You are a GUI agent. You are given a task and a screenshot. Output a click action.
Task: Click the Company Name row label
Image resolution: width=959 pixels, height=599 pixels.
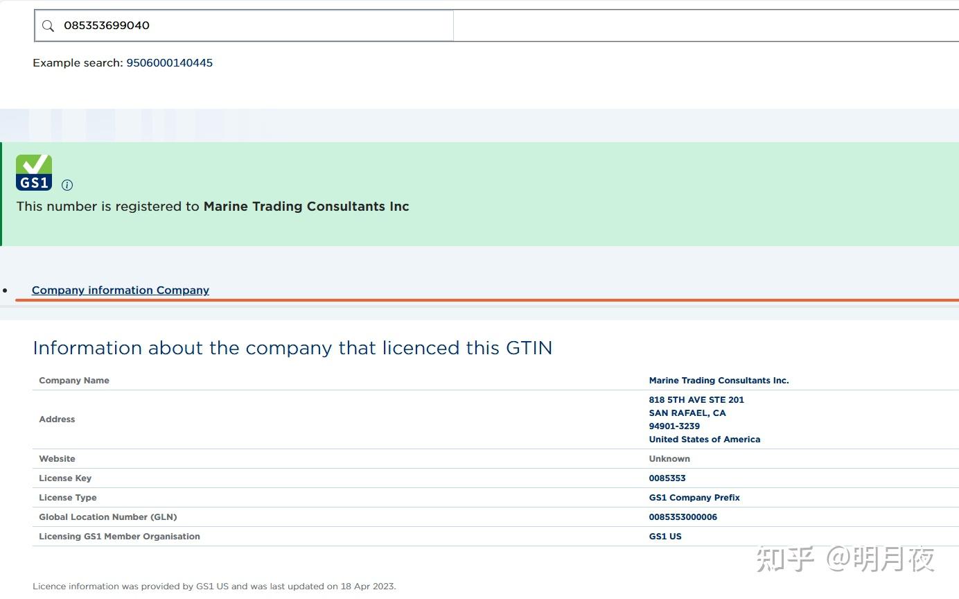pyautogui.click(x=74, y=380)
